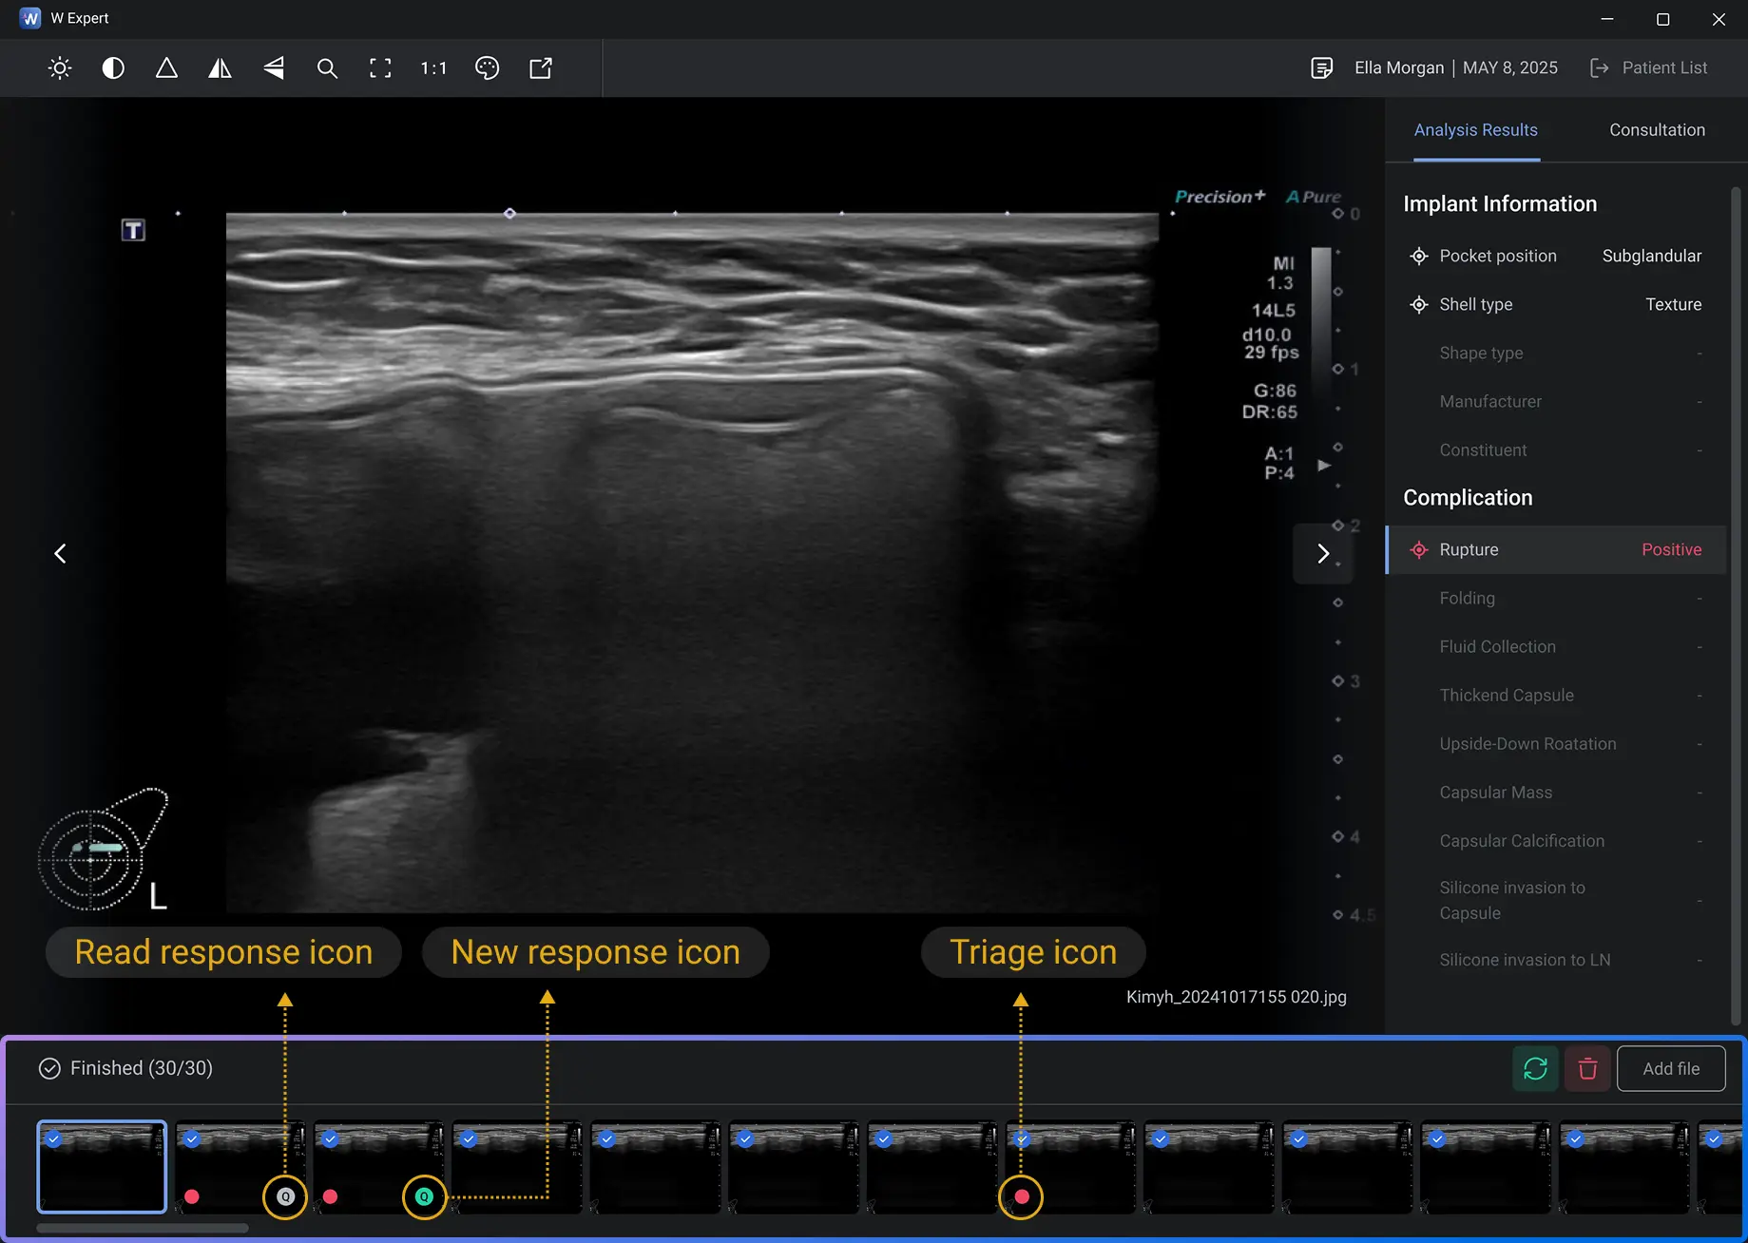Return to the Patient List
1748x1243 pixels.
(1648, 67)
